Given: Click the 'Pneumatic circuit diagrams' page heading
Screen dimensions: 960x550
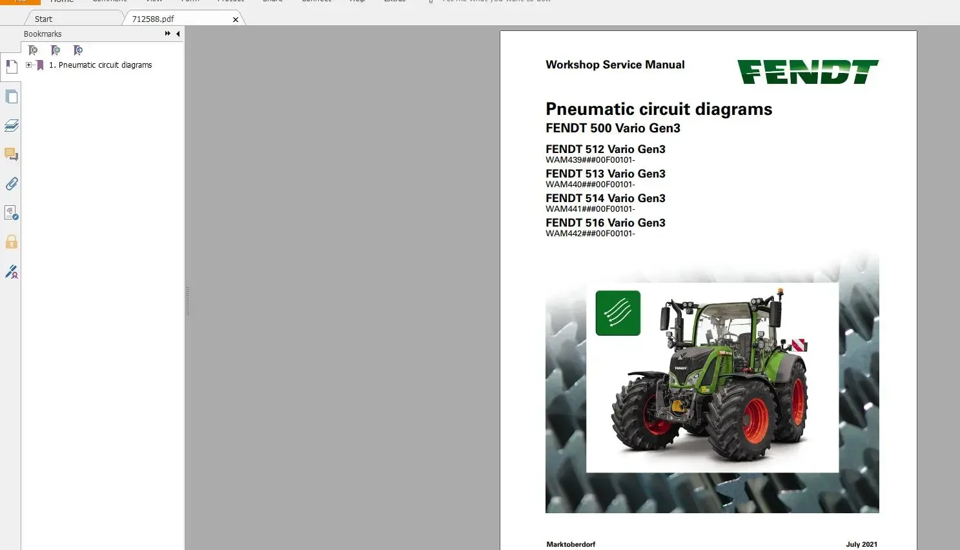Looking at the screenshot, I should (x=659, y=109).
